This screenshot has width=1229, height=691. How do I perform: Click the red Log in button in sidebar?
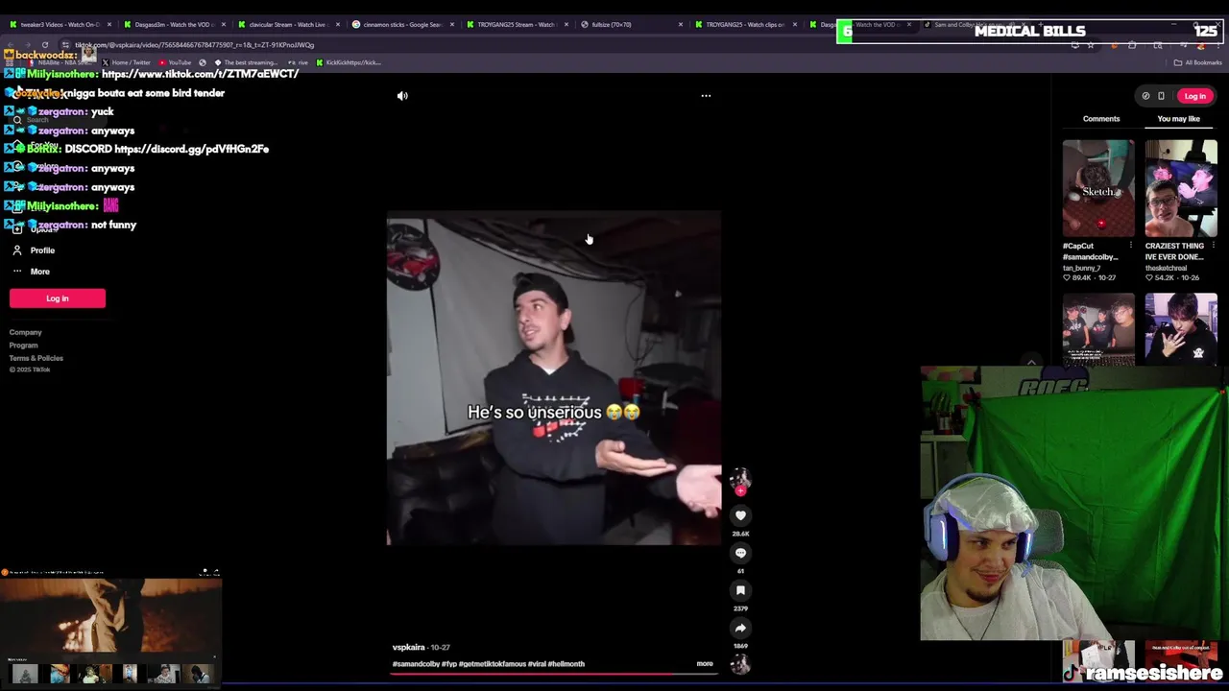coord(58,298)
